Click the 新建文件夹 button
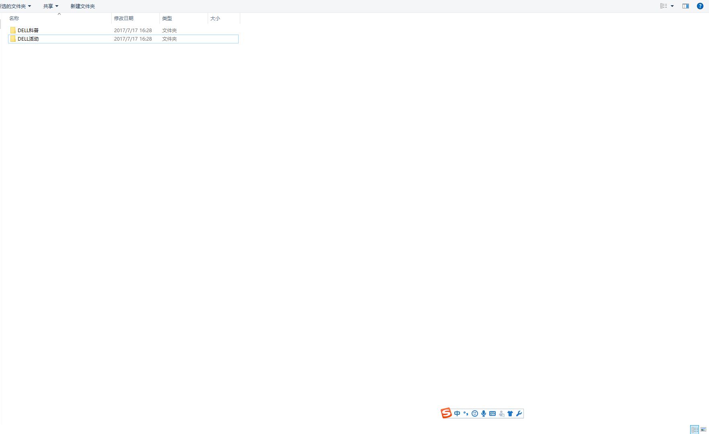Screen dimensions: 709x434 (83, 6)
